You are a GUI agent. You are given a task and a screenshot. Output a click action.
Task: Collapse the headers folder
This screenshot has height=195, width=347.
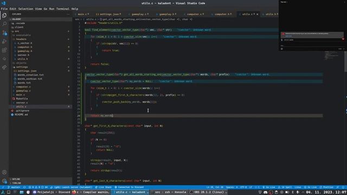pyautogui.click(x=41, y=39)
